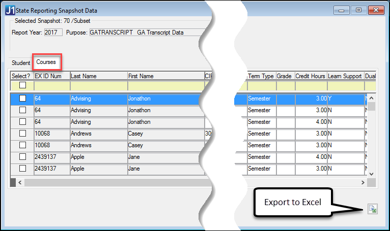
Task: Check the box for the last Apple Jane row with 3.00 hours
Action: (22, 168)
